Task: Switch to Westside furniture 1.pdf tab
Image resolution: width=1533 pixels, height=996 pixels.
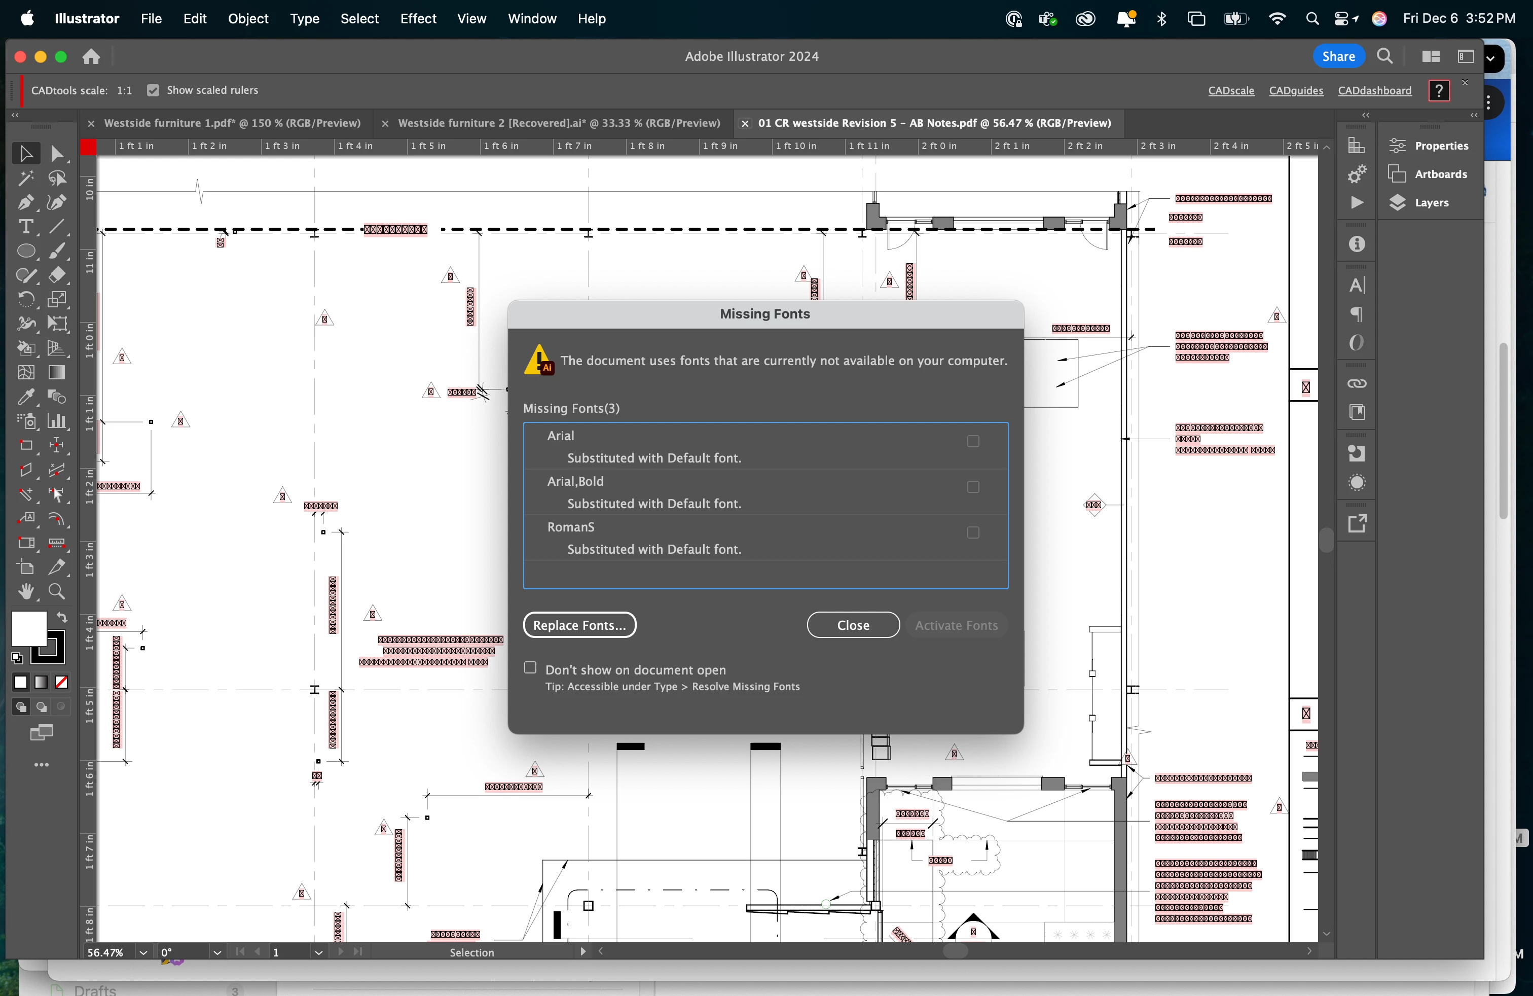Action: 232,123
